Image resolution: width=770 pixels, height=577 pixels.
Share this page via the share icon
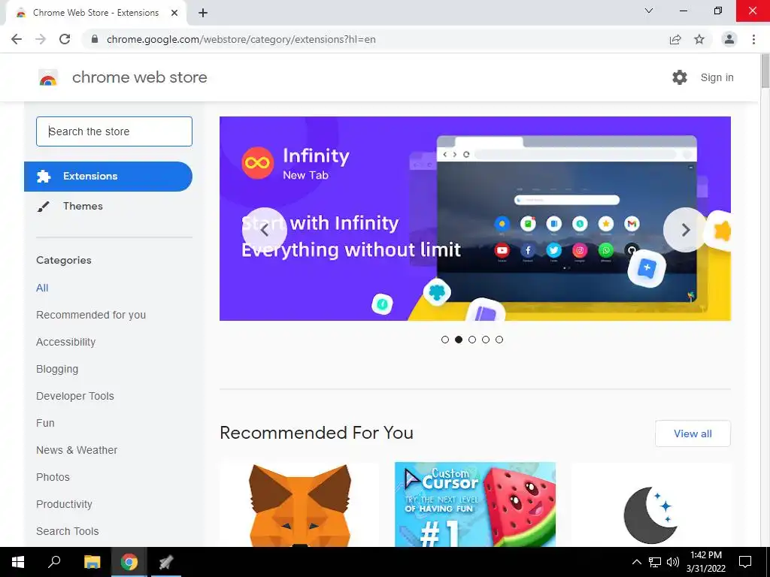[x=675, y=39]
